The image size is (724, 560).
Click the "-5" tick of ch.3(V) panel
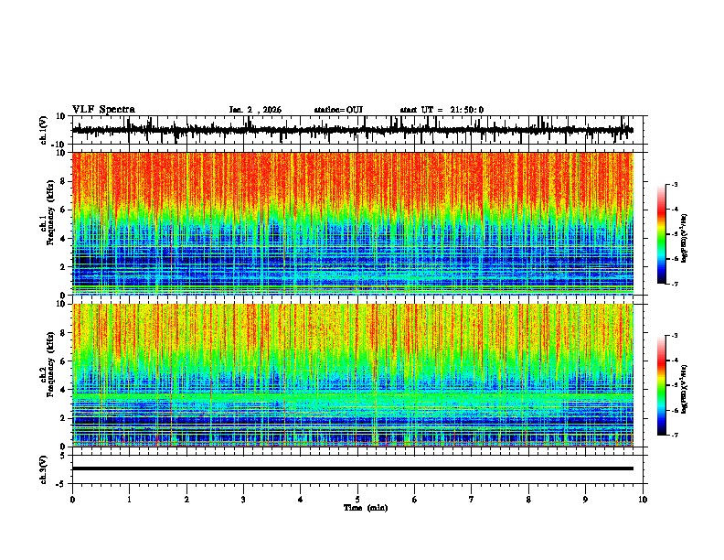click(62, 484)
